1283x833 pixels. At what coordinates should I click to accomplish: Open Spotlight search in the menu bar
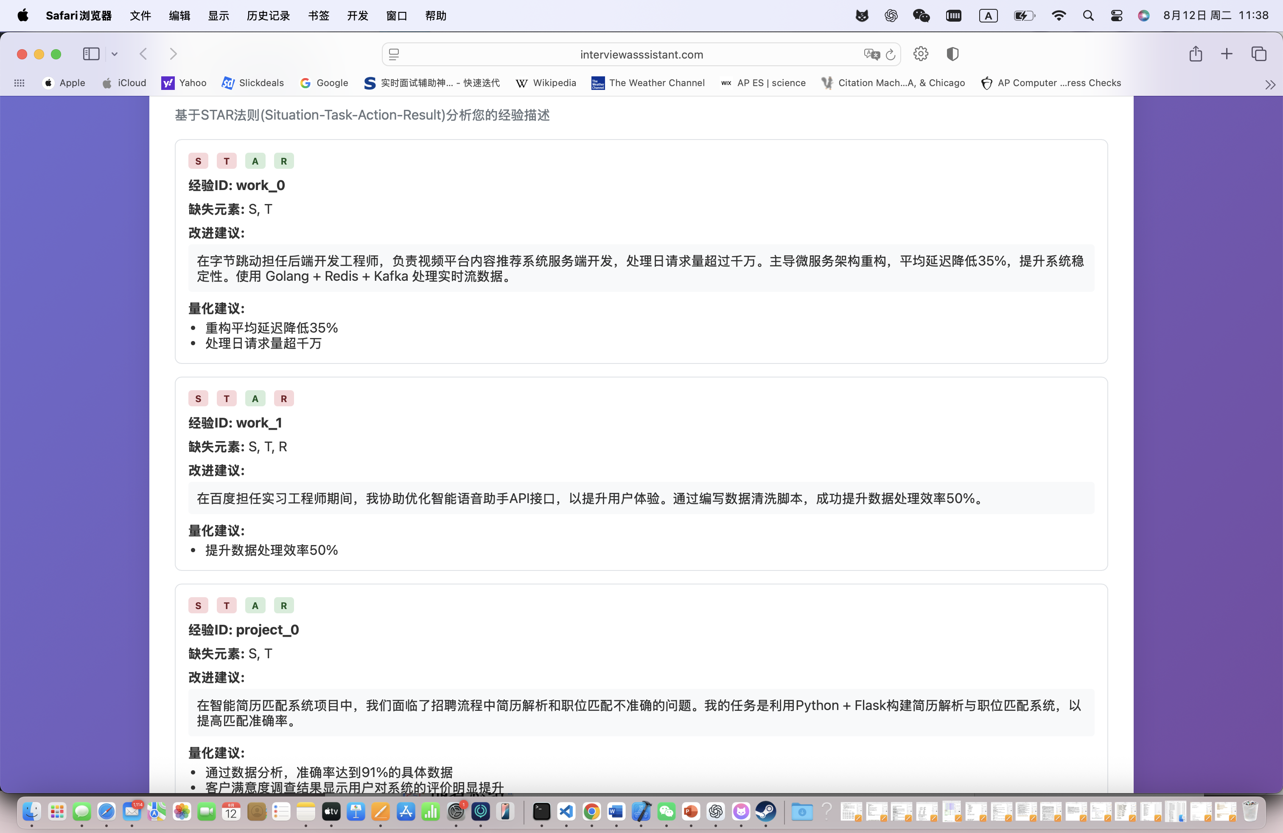click(1088, 16)
